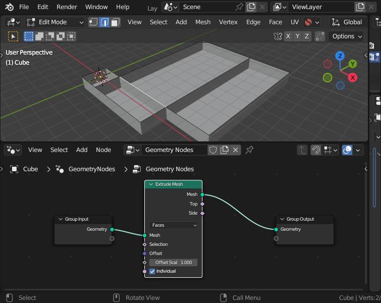This screenshot has height=303, width=381.
Task: Open the view layer browse dropdown
Action: (x=280, y=7)
